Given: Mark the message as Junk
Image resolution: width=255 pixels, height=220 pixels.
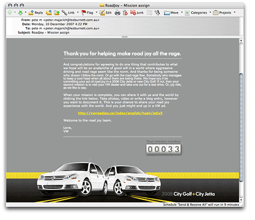Looking at the screenshot, I should pyautogui.click(x=137, y=13).
